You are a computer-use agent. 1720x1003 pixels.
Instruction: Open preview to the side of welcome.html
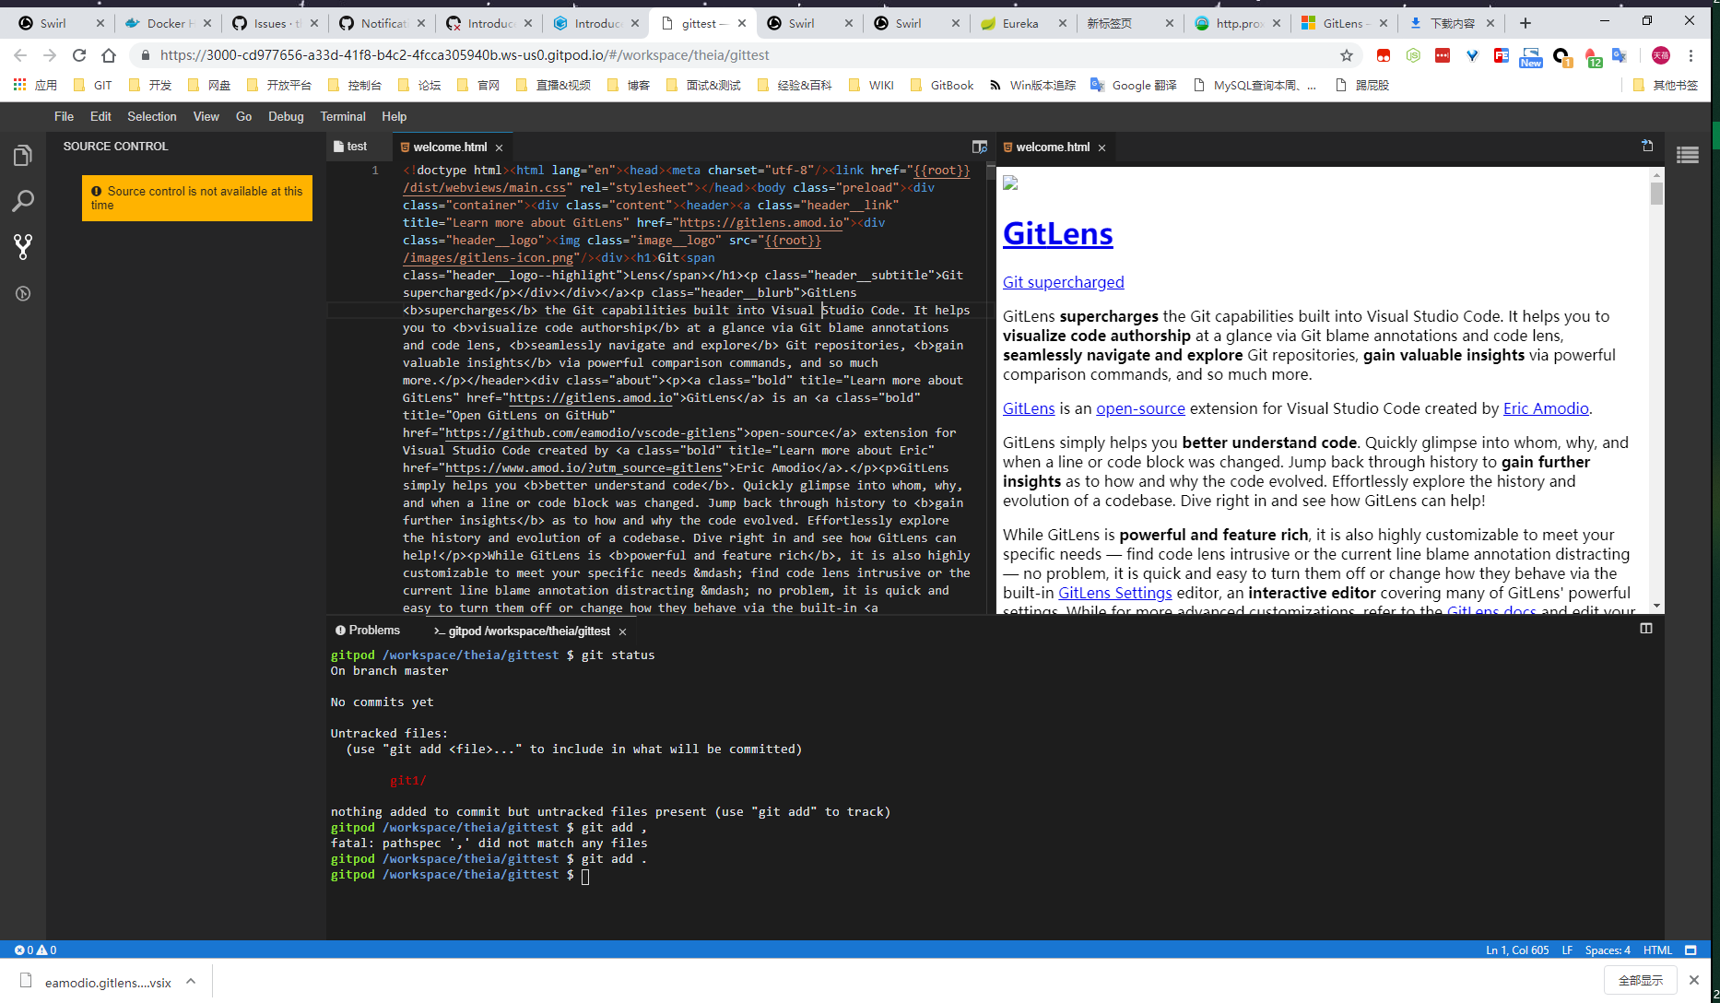tap(979, 147)
